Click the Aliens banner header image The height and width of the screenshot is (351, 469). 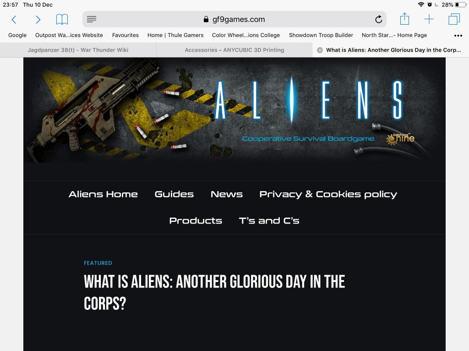(x=234, y=110)
